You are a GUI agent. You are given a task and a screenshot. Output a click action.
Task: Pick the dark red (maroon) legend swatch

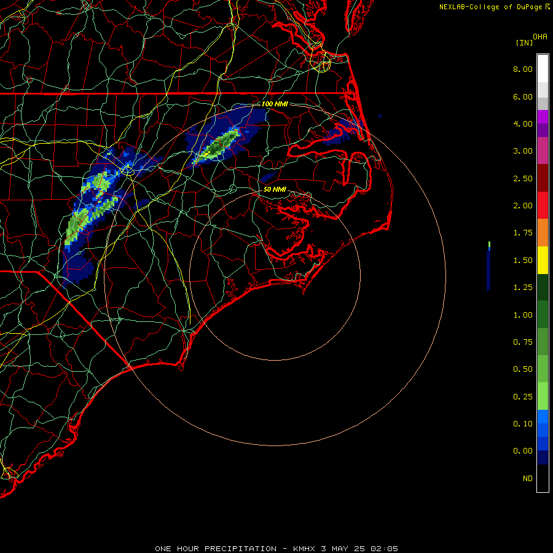[543, 178]
